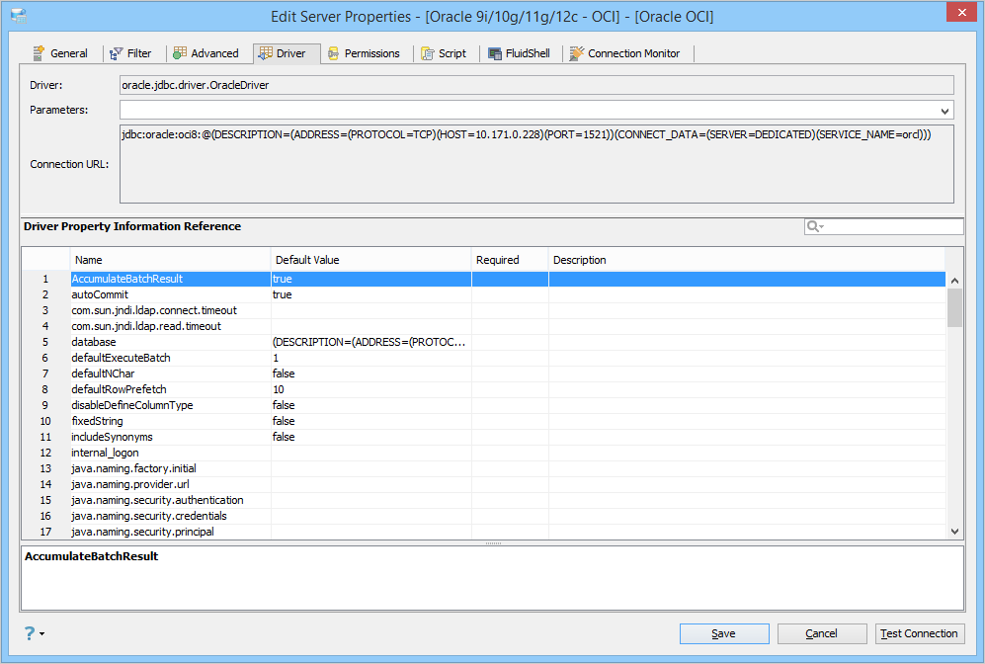Click the Test Connection button
985x664 pixels.
tap(919, 633)
